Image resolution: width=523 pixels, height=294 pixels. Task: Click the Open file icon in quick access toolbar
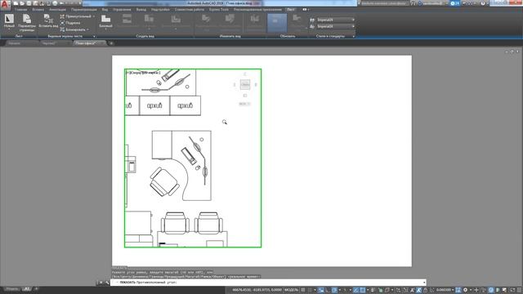(22, 3)
